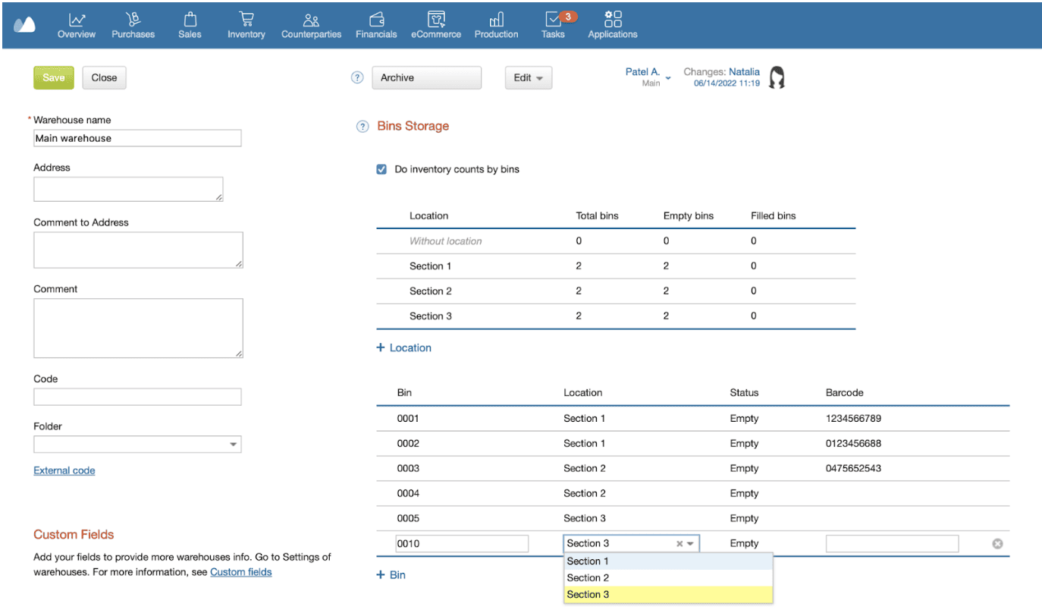
Task: Click the Comment to Address text area
Action: (x=138, y=250)
